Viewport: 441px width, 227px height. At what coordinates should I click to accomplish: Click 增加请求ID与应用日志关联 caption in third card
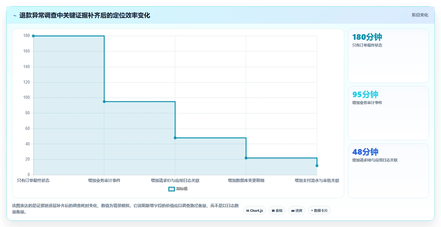tap(375, 160)
